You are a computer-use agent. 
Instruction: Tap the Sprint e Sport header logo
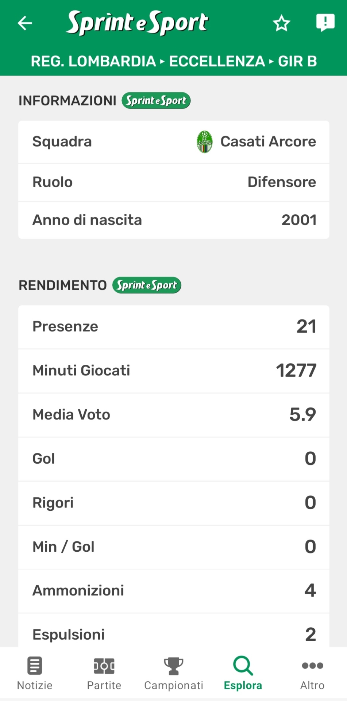click(137, 23)
